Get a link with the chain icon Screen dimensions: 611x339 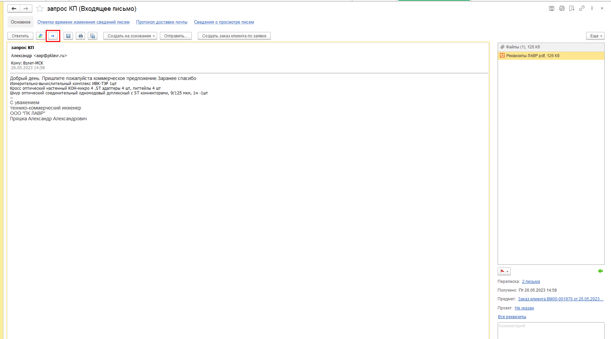[x=582, y=8]
